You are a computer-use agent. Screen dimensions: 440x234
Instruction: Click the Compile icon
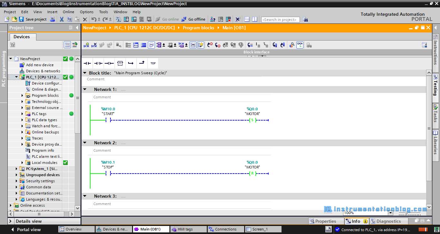click(118, 19)
